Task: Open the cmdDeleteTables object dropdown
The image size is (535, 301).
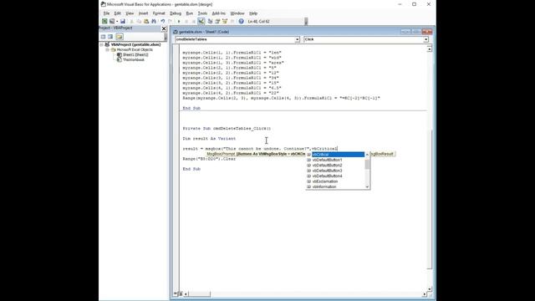Action: pos(297,39)
